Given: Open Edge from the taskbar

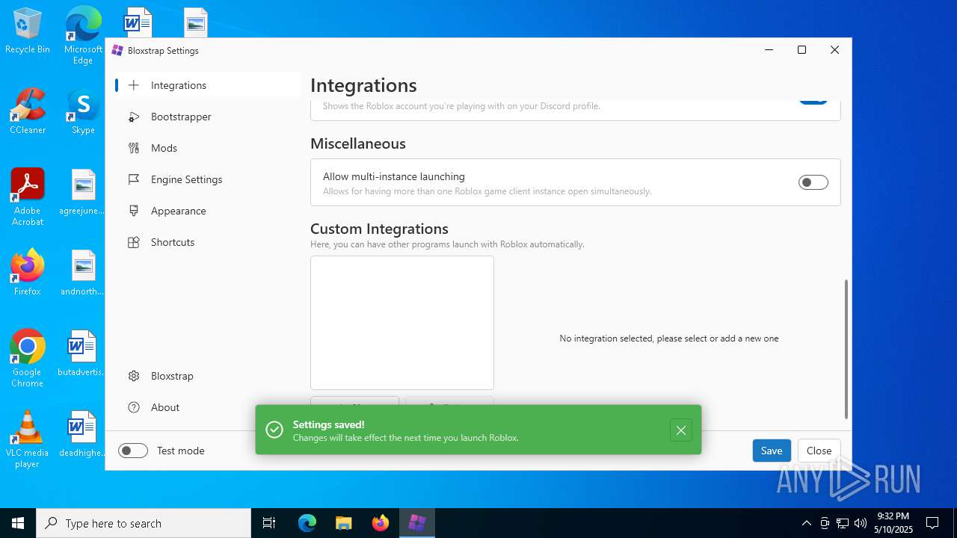Looking at the screenshot, I should (307, 523).
